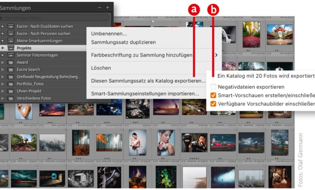The height and width of the screenshot is (190, 315).
Task: Enable Negativdateien exportieren checkbox
Action: (x=213, y=87)
